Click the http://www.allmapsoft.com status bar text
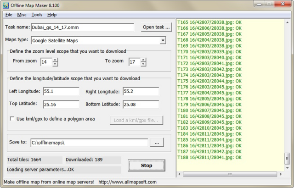The height and width of the screenshot is (188, 294). [128, 182]
